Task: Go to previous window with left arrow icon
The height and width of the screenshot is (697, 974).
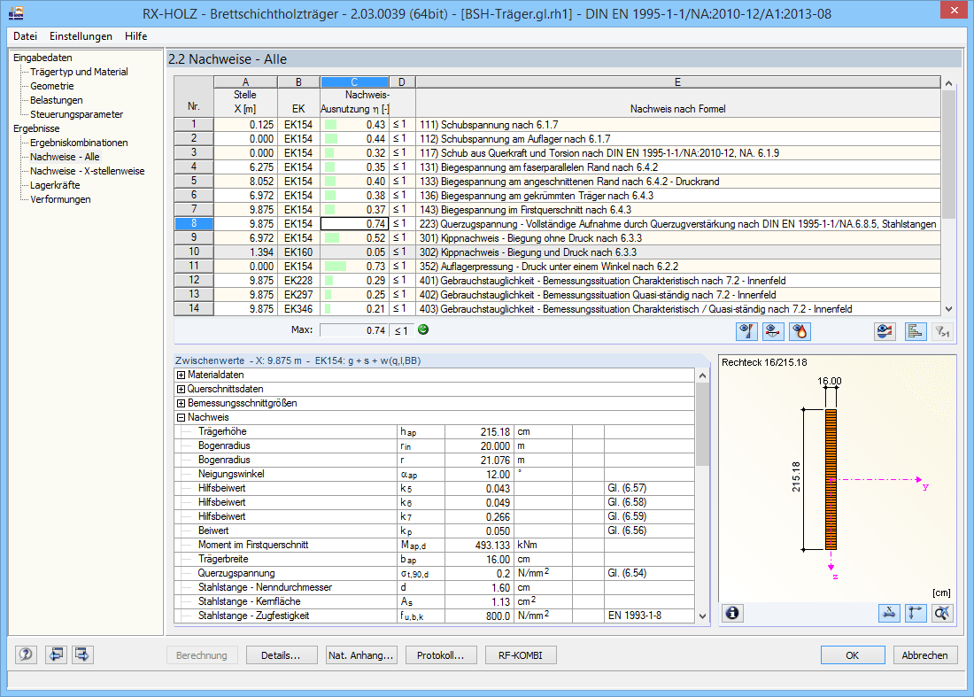Action: (x=57, y=655)
